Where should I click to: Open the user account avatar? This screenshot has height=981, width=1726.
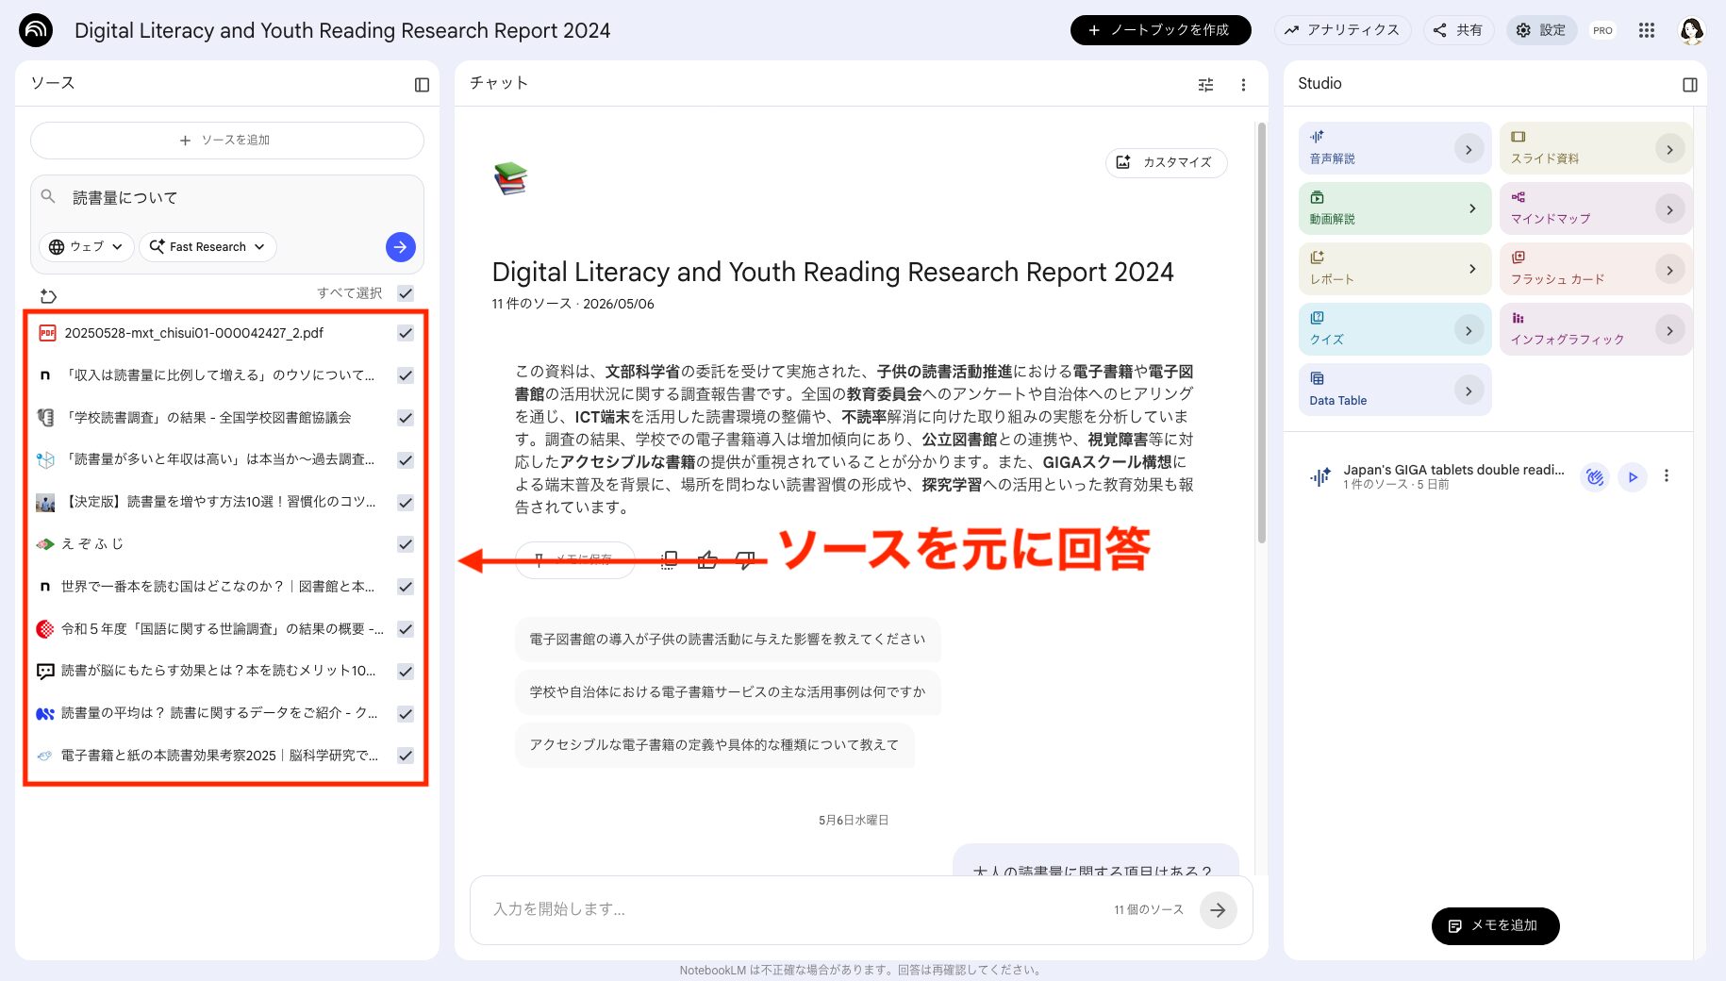tap(1691, 30)
